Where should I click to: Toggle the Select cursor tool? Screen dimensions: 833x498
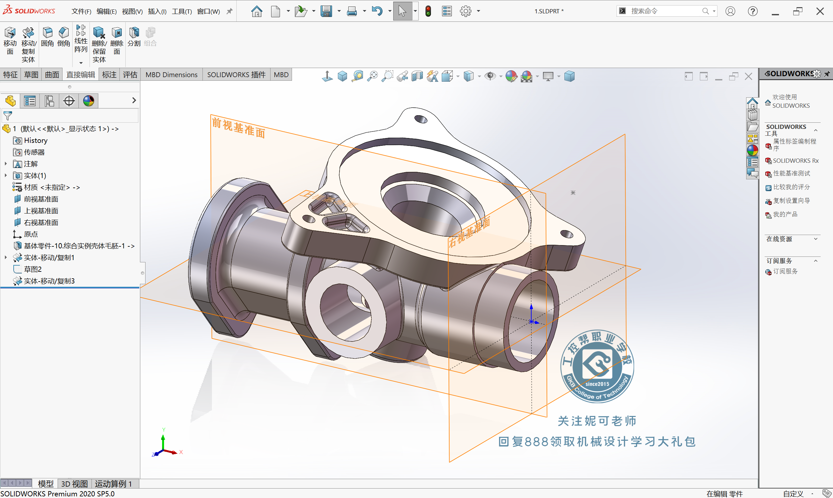(402, 11)
